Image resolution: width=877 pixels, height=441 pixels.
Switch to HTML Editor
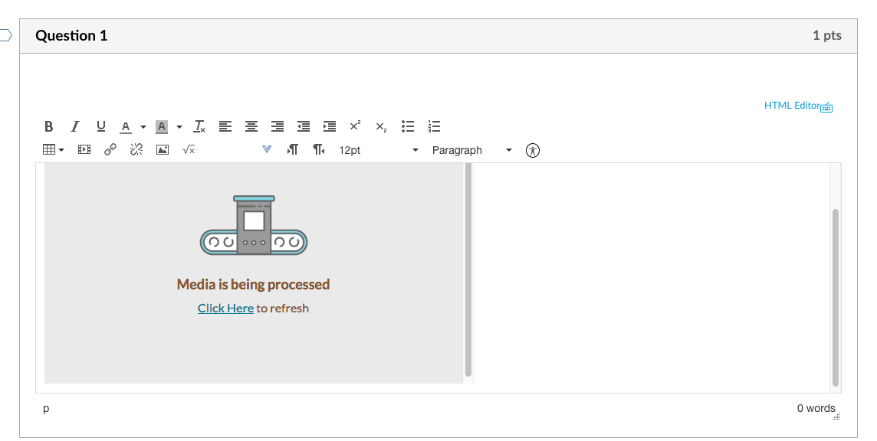(791, 106)
